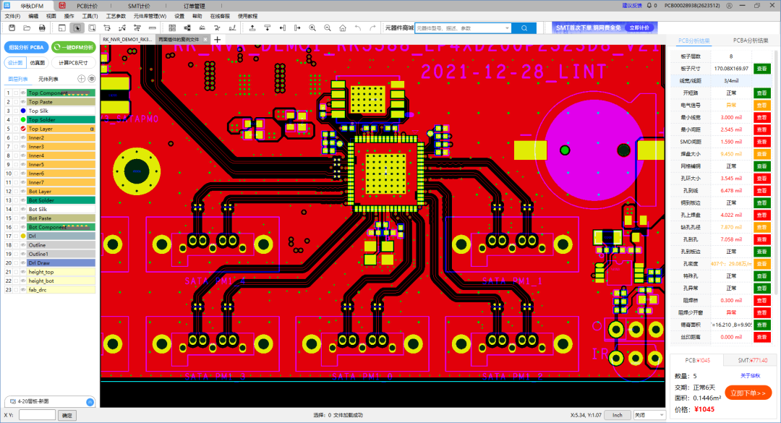Click the 立即下单 orange order button
Image resolution: width=781 pixels, height=423 pixels.
[x=748, y=393]
